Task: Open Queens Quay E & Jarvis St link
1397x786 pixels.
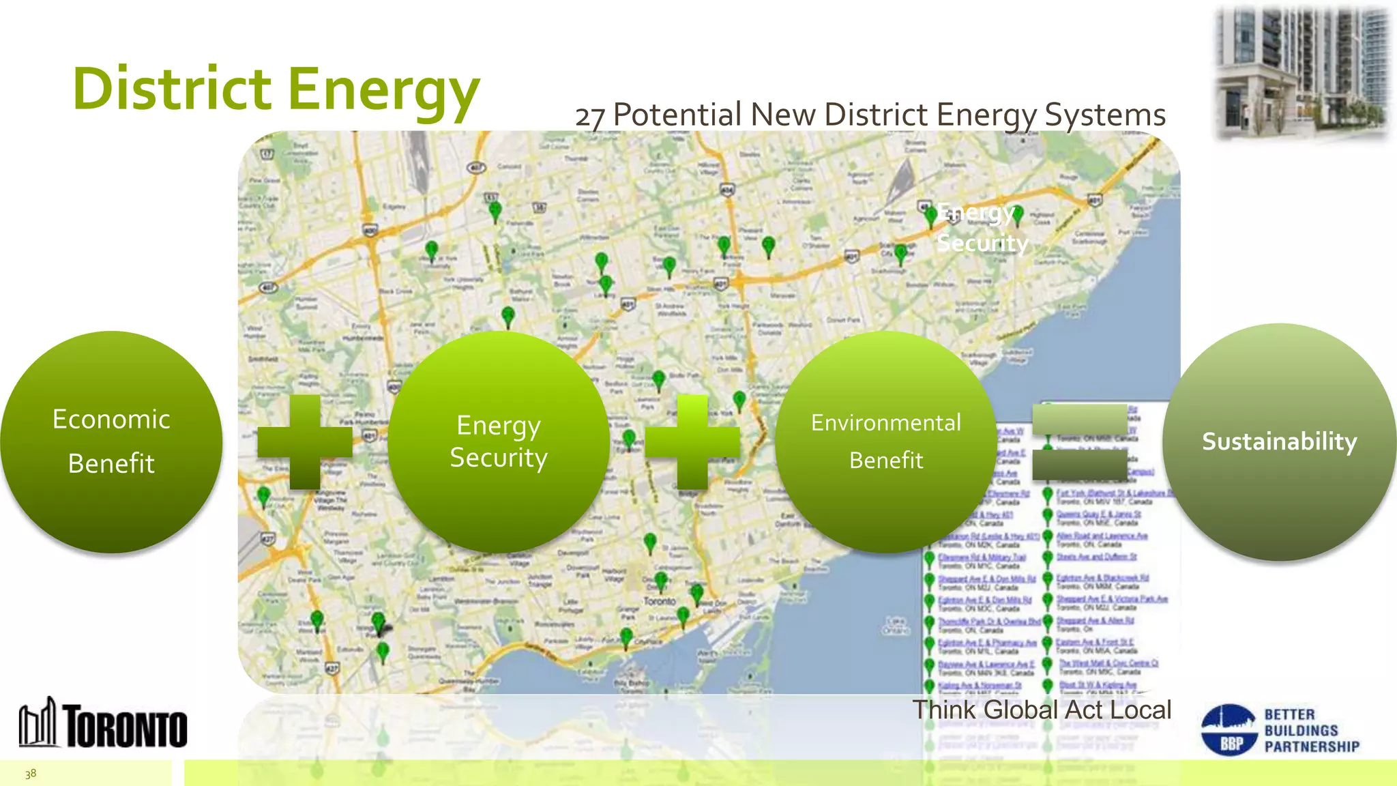Action: [x=1099, y=514]
